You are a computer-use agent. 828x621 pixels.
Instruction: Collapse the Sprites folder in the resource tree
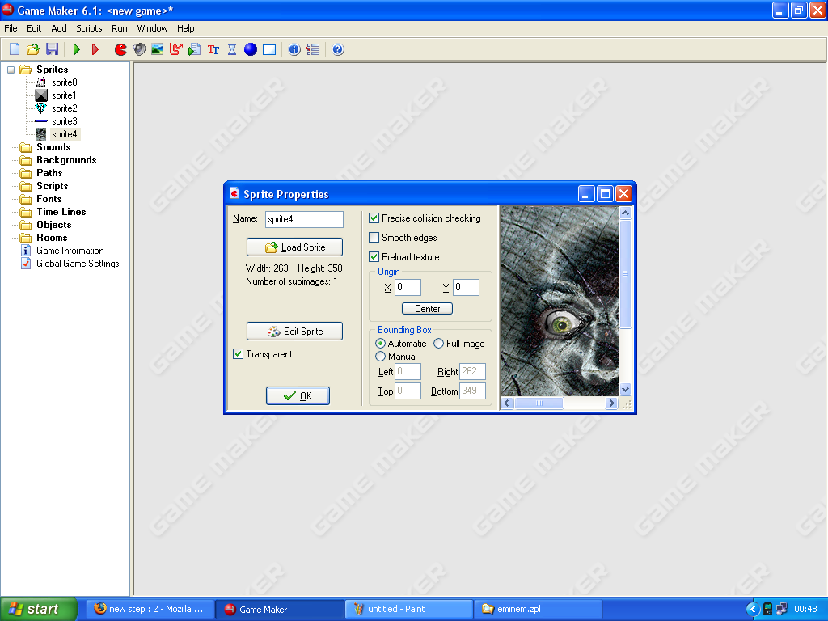tap(10, 70)
